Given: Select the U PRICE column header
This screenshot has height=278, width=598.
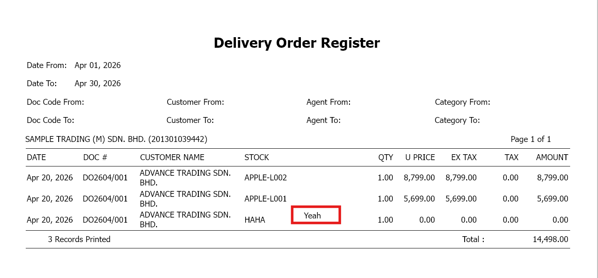Looking at the screenshot, I should click(x=420, y=158).
